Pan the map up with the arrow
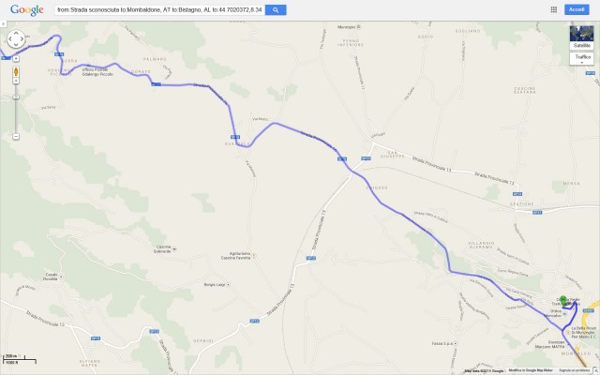 click(16, 34)
